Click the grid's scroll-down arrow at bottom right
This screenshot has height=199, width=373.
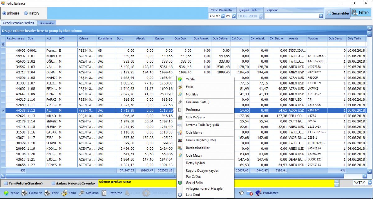(370, 171)
